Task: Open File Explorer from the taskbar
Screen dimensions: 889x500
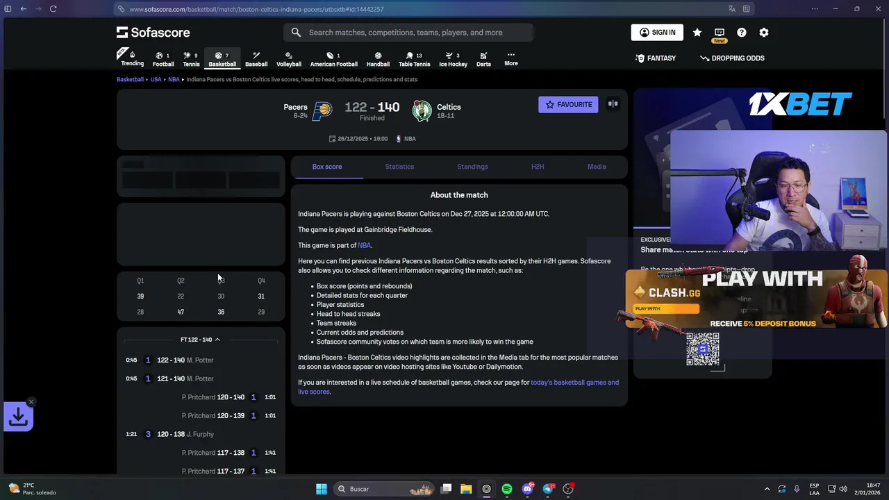Action: tap(466, 489)
